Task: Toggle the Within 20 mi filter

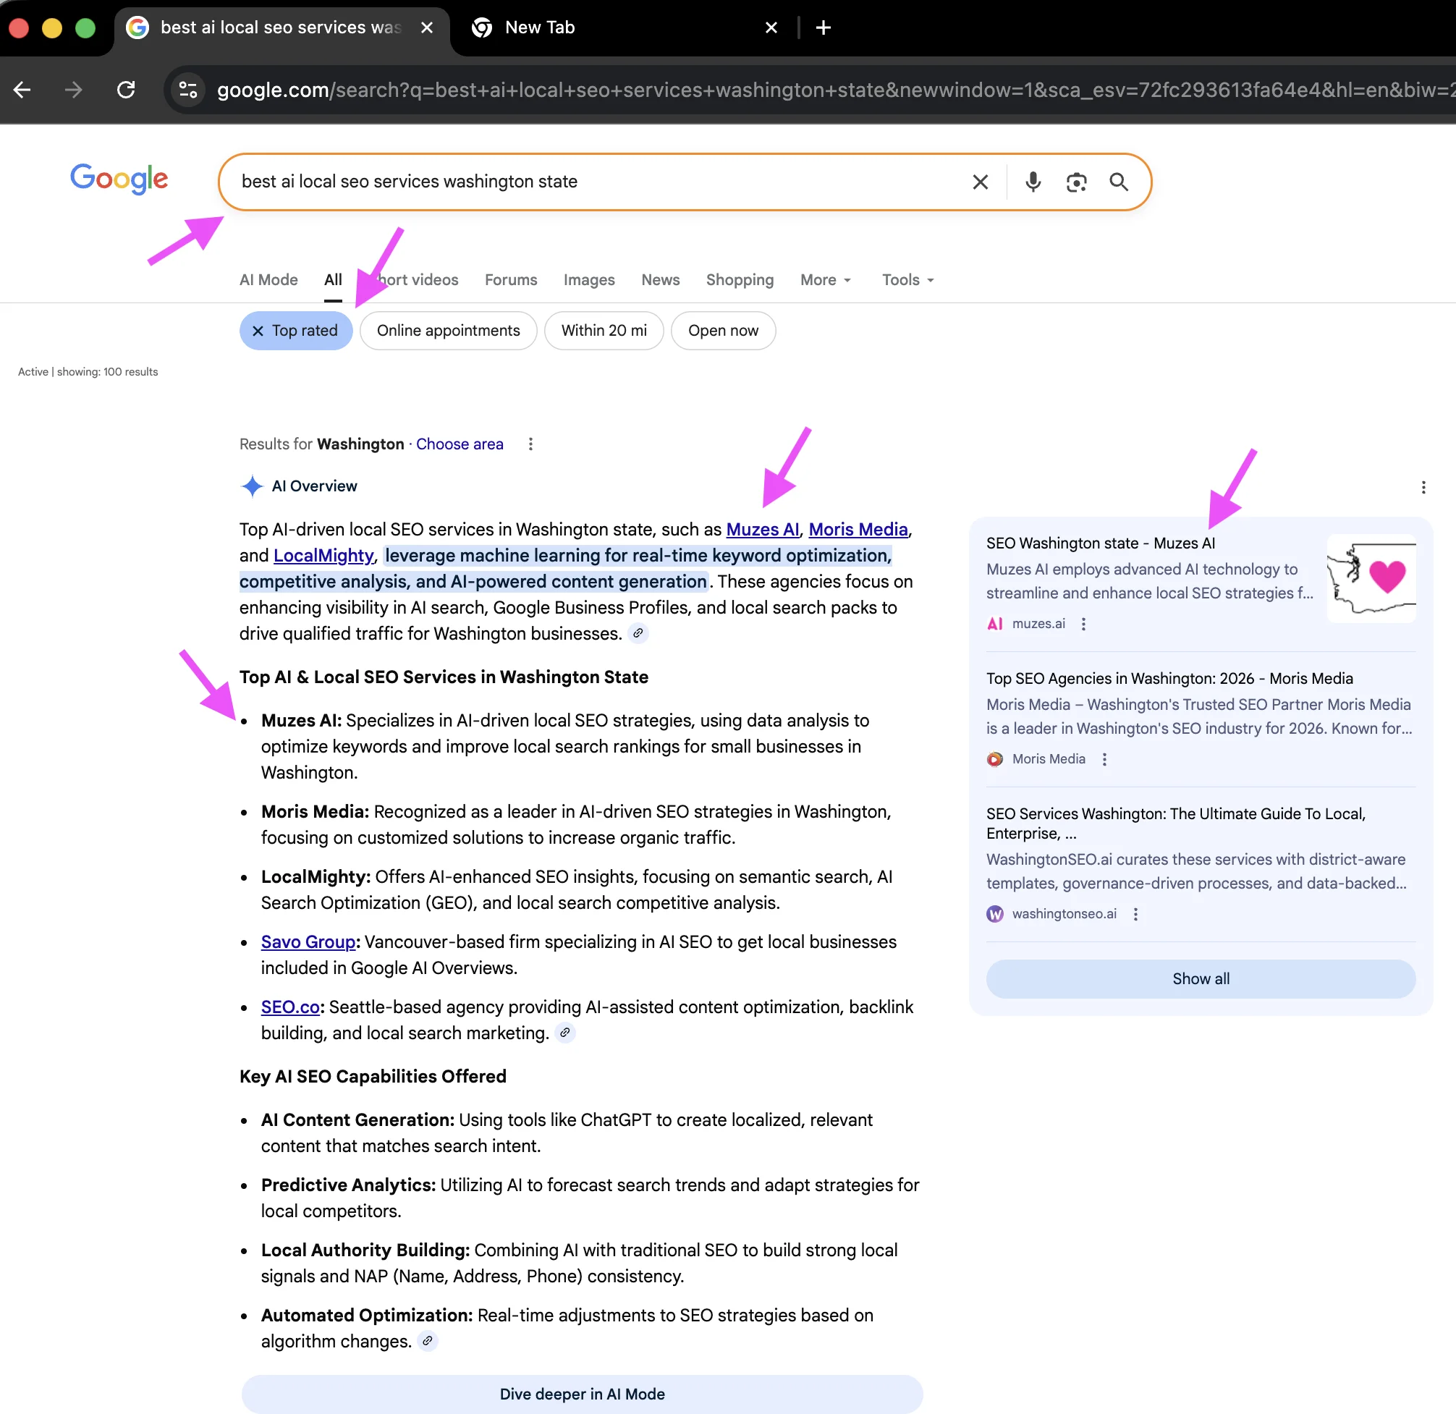Action: click(604, 331)
